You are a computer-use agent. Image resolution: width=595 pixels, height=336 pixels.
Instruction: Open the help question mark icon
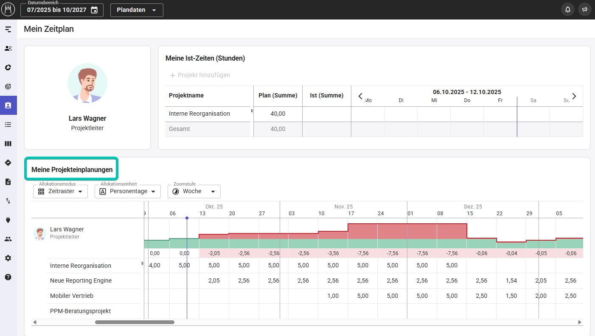point(8,277)
